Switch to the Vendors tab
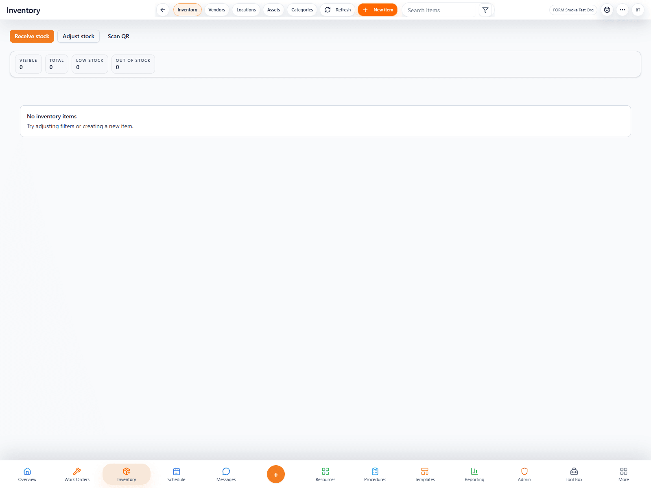This screenshot has width=651, height=488. 217,10
